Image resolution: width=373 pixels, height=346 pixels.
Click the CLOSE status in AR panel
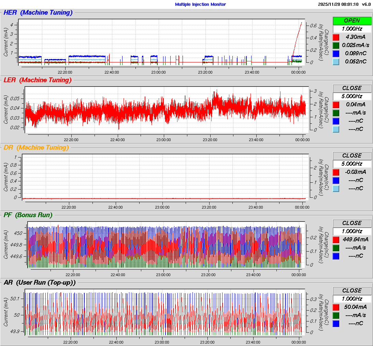pos(352,290)
